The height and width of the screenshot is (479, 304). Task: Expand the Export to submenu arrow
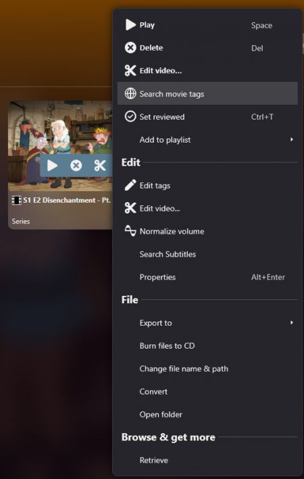pos(292,322)
